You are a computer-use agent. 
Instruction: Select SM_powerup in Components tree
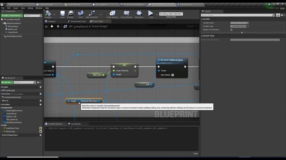13,26
